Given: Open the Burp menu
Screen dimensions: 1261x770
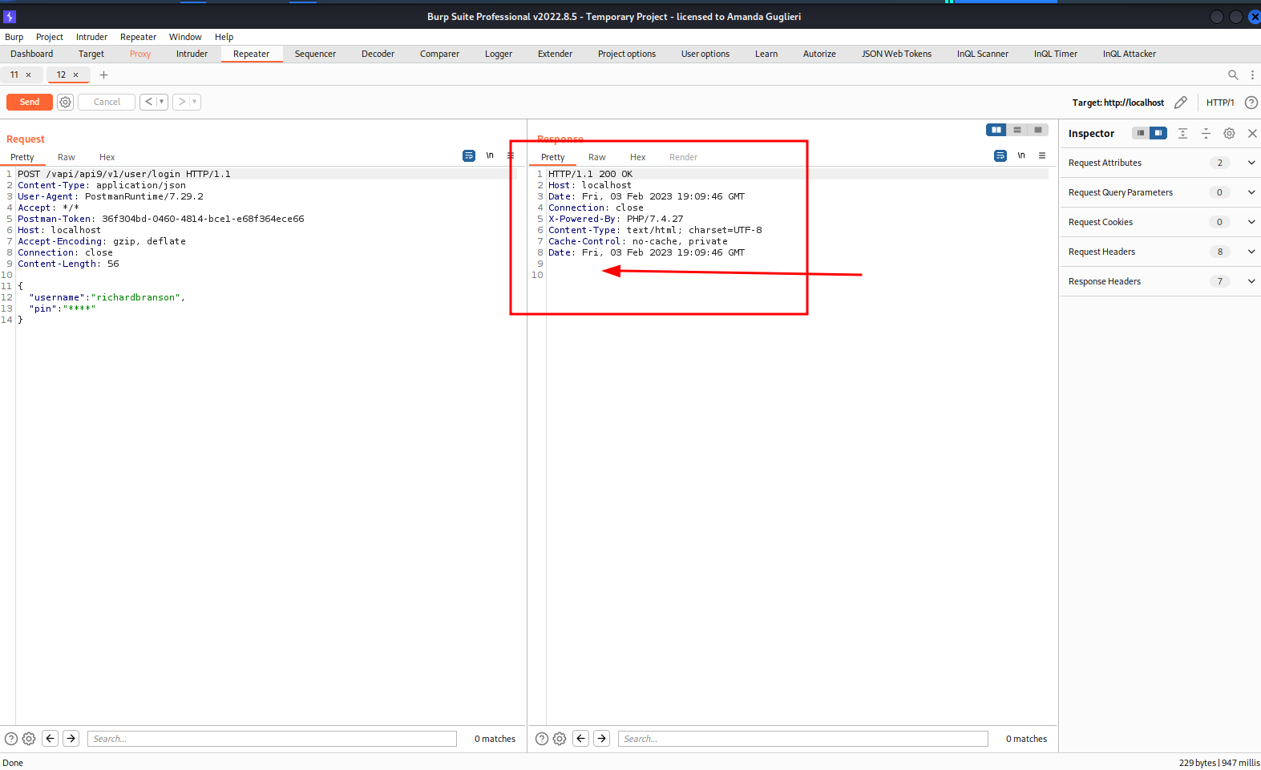Looking at the screenshot, I should pos(14,37).
